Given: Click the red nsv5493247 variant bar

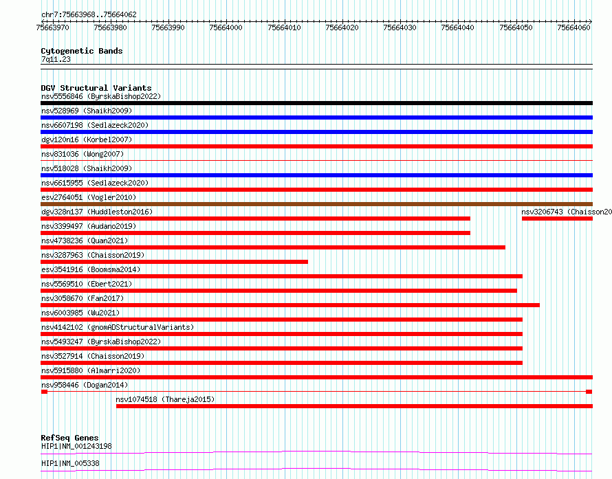Looking at the screenshot, I should pyautogui.click(x=281, y=348).
